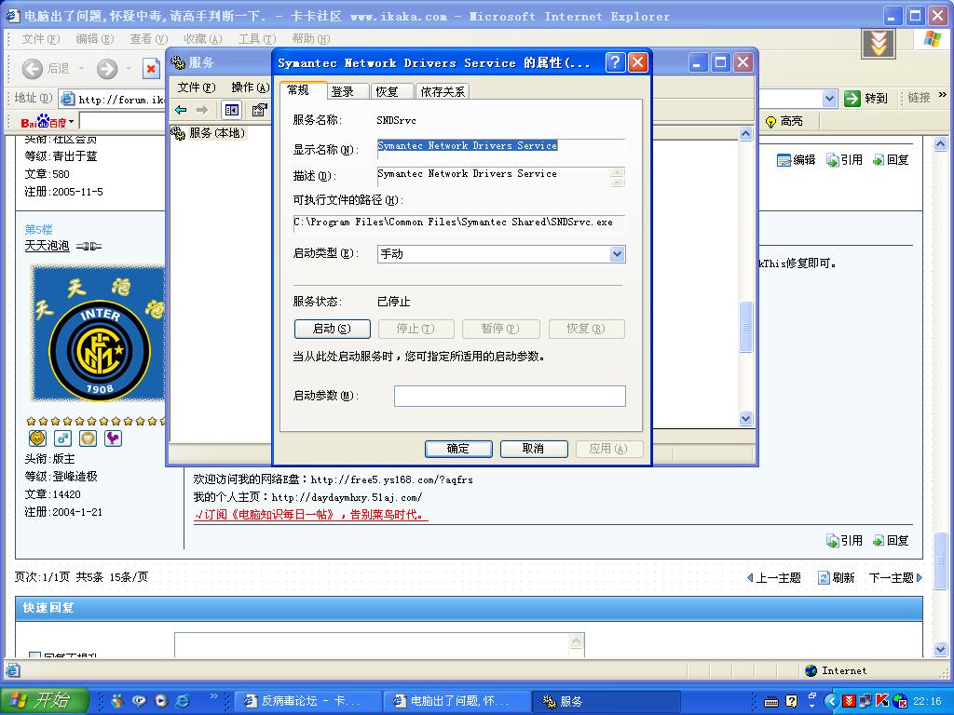This screenshot has height=715, width=954.
Task: Click the red K antivirus tray icon
Action: coord(882,701)
